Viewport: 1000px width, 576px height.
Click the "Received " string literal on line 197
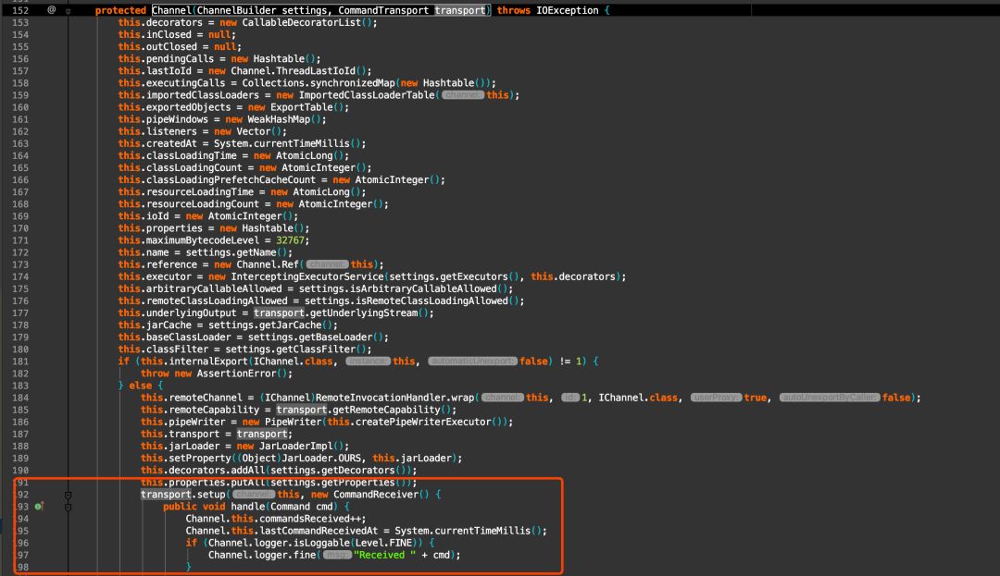[384, 555]
